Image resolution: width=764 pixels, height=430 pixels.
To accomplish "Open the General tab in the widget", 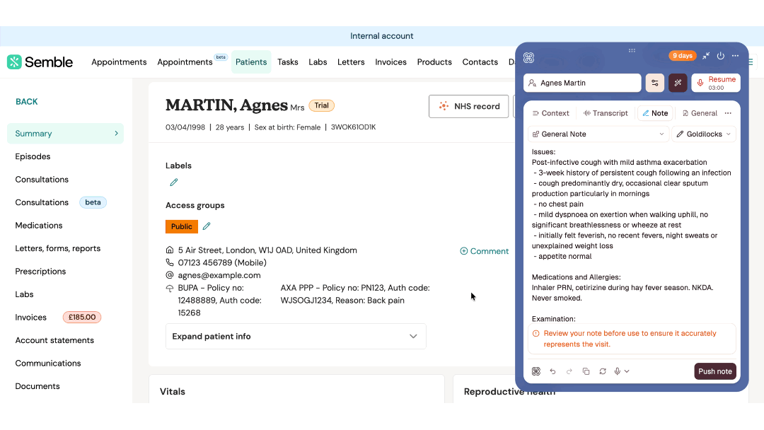I will click(x=700, y=113).
